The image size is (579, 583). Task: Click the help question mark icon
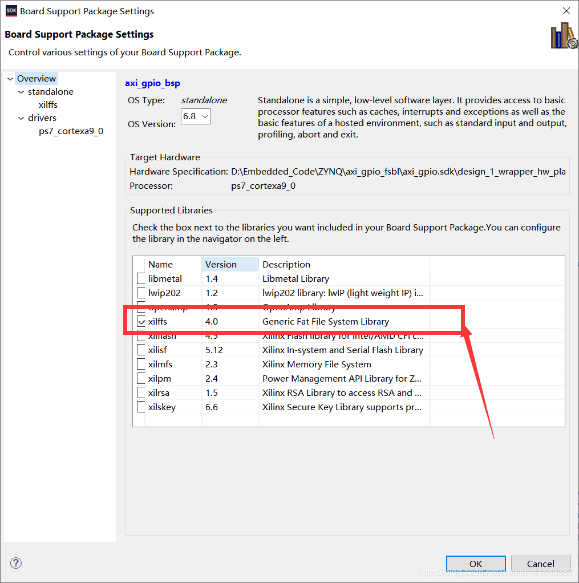point(16,563)
